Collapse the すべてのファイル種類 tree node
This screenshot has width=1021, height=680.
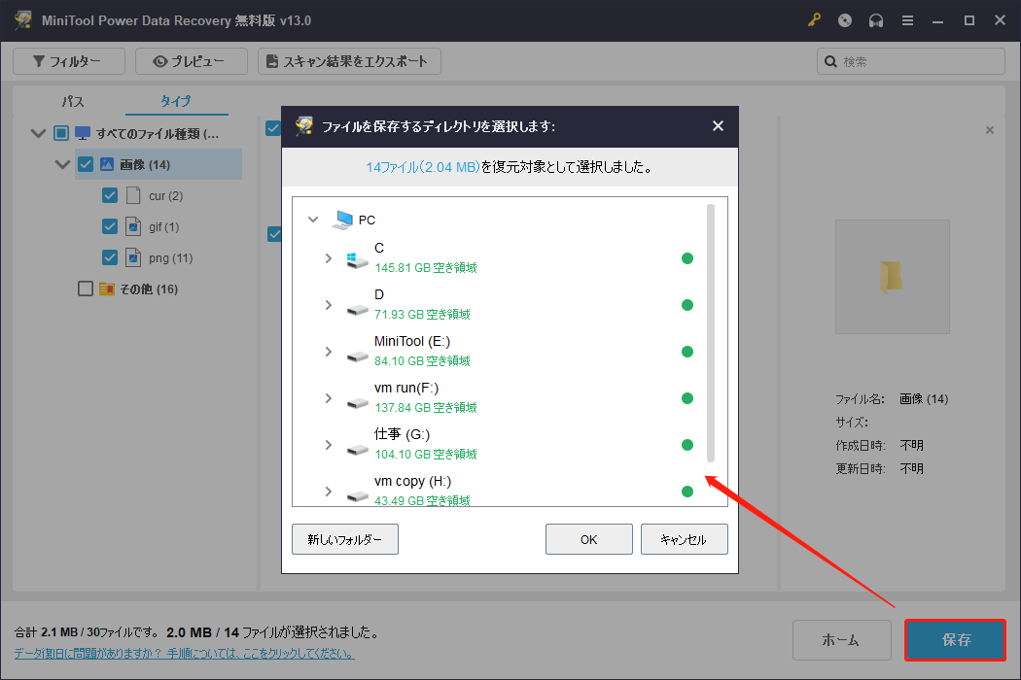(x=38, y=133)
